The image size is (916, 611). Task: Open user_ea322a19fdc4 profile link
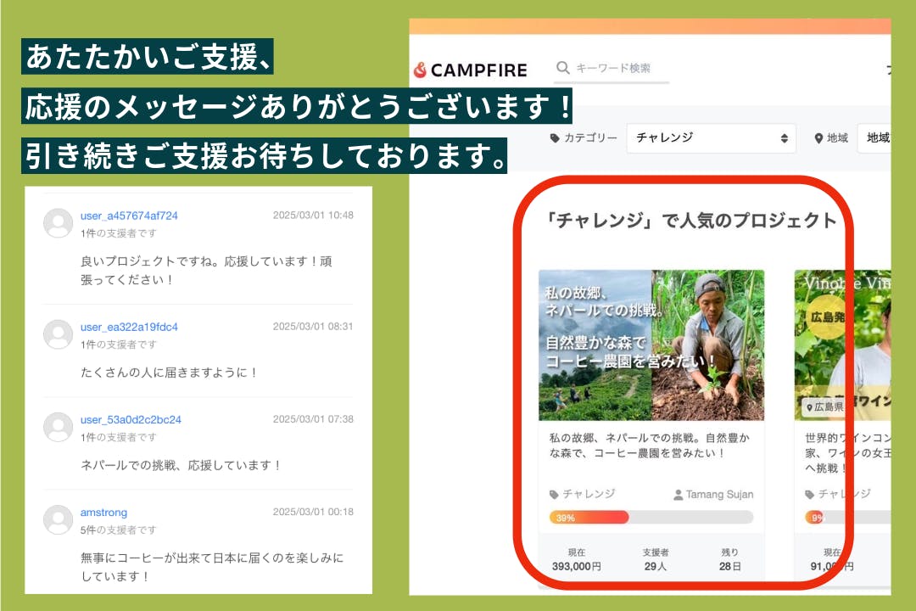129,327
